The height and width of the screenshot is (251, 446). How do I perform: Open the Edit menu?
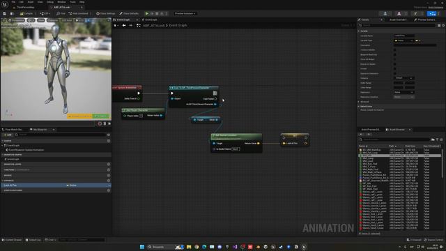(x=22, y=2)
